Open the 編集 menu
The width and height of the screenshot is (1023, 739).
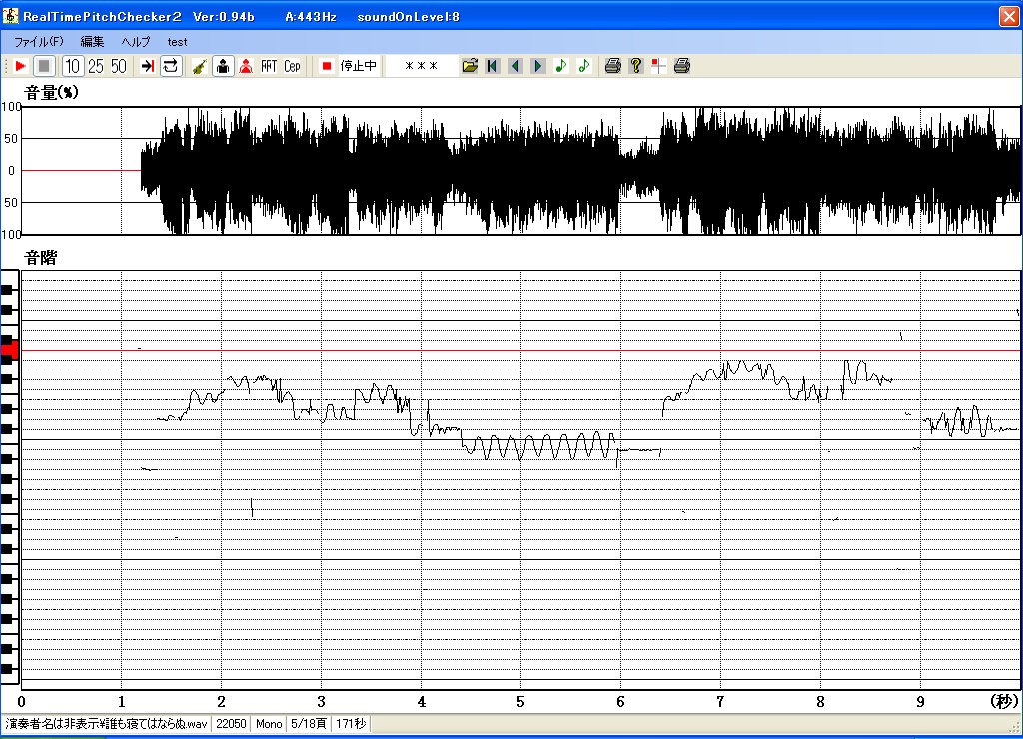[x=92, y=42]
